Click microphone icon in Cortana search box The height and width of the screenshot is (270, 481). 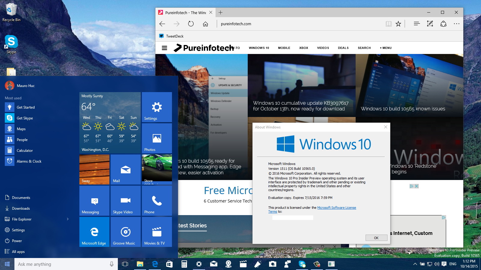coord(112,264)
